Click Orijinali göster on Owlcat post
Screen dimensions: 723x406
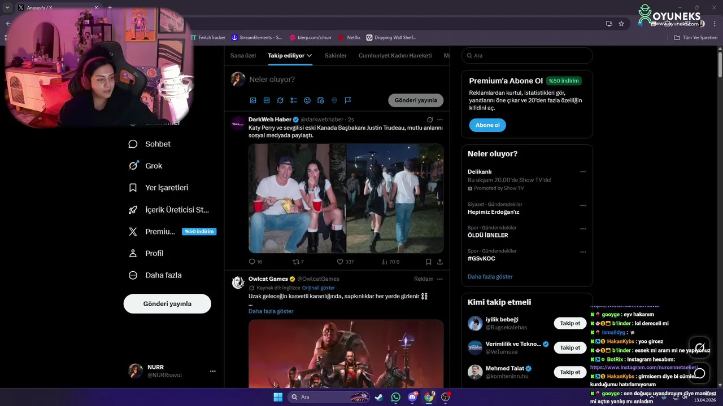[319, 288]
